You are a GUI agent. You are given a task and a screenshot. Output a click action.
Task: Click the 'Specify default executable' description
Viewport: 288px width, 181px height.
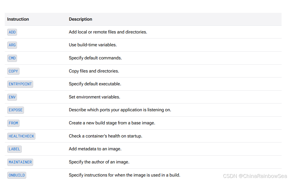(x=95, y=84)
